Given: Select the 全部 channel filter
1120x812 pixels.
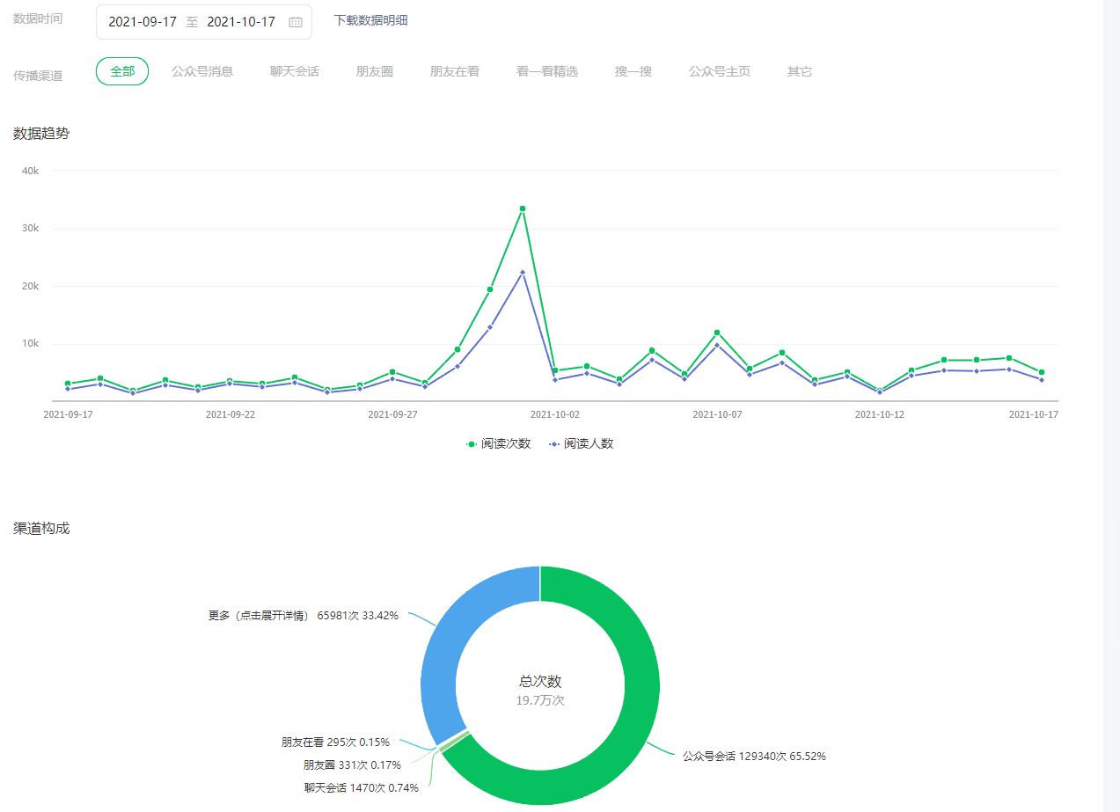Looking at the screenshot, I should (x=122, y=71).
